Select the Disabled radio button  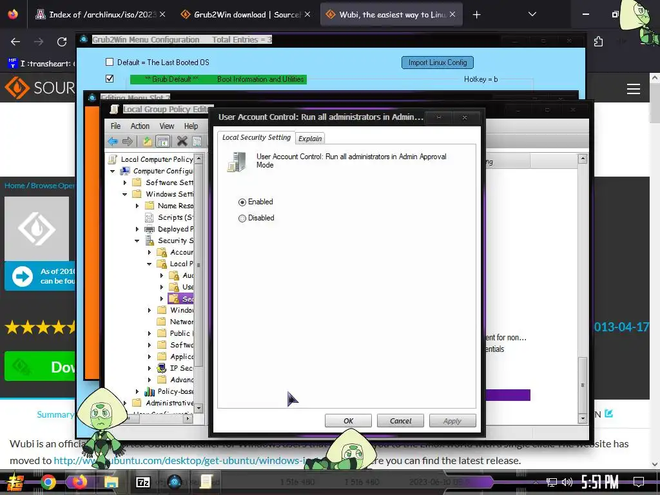pyautogui.click(x=242, y=218)
